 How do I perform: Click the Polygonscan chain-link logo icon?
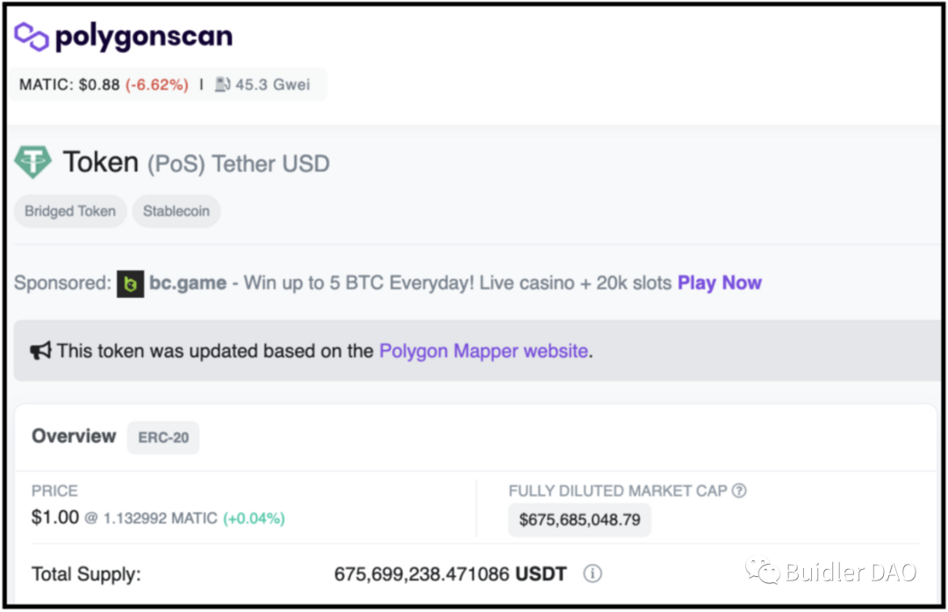click(x=32, y=37)
